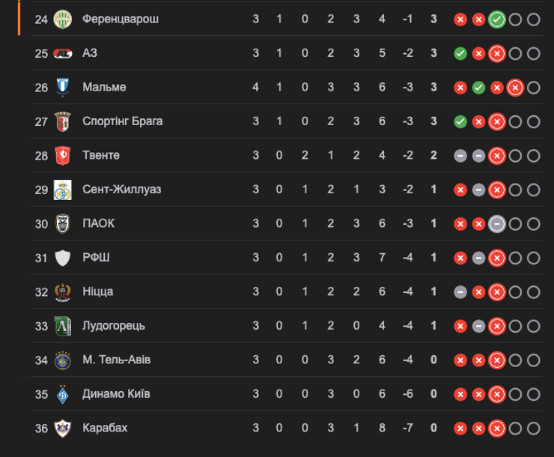Image resolution: width=554 pixels, height=457 pixels.
Task: Click the Ніцца club crest
Action: 62,292
